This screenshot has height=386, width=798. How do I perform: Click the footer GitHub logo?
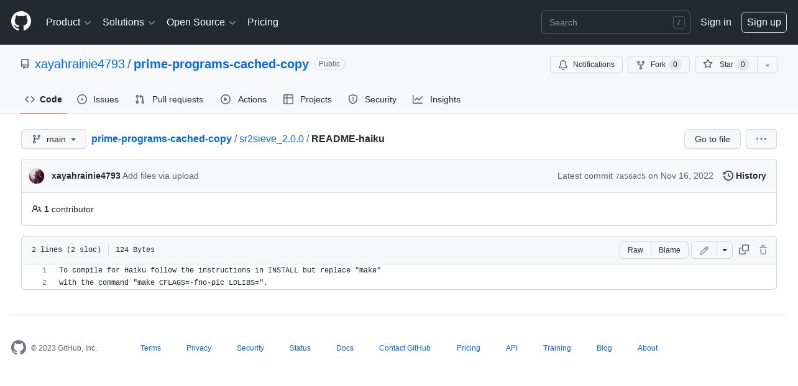click(19, 348)
